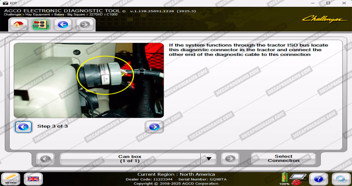This screenshot has width=352, height=186.
Task: Click the blue back arrow in top toolbar
Action: pos(63,25)
